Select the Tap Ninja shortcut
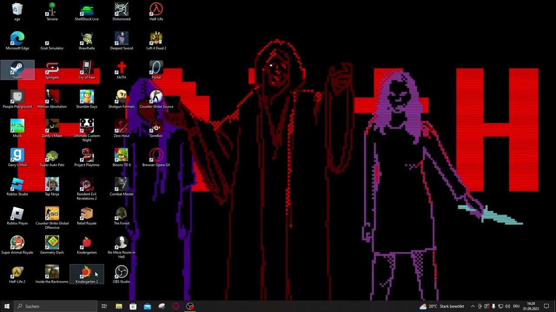556x312 pixels. (x=52, y=187)
